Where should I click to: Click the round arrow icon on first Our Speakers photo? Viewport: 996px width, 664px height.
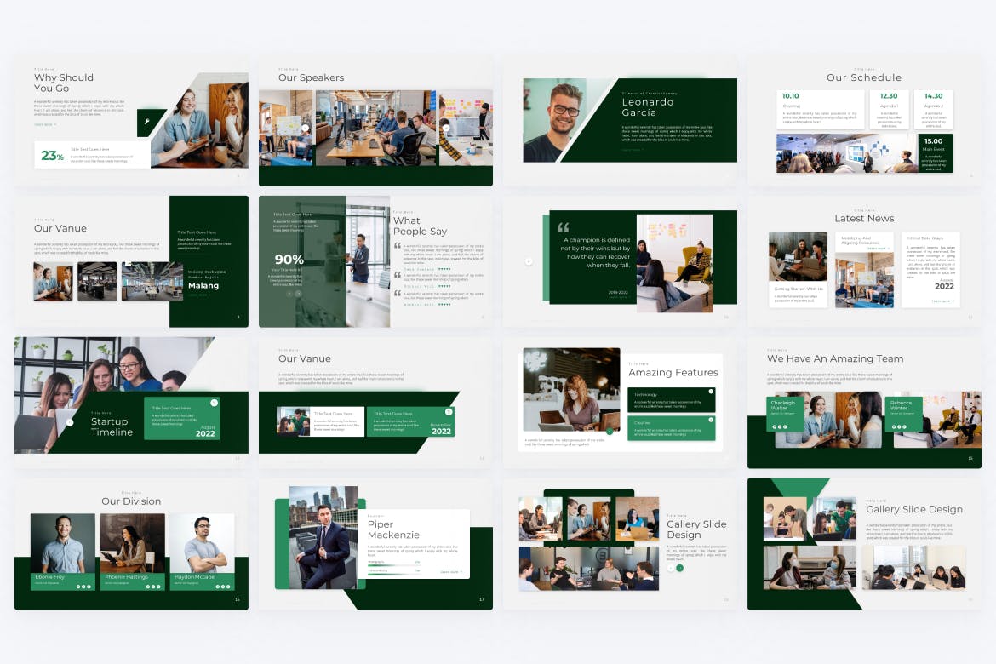click(x=305, y=129)
